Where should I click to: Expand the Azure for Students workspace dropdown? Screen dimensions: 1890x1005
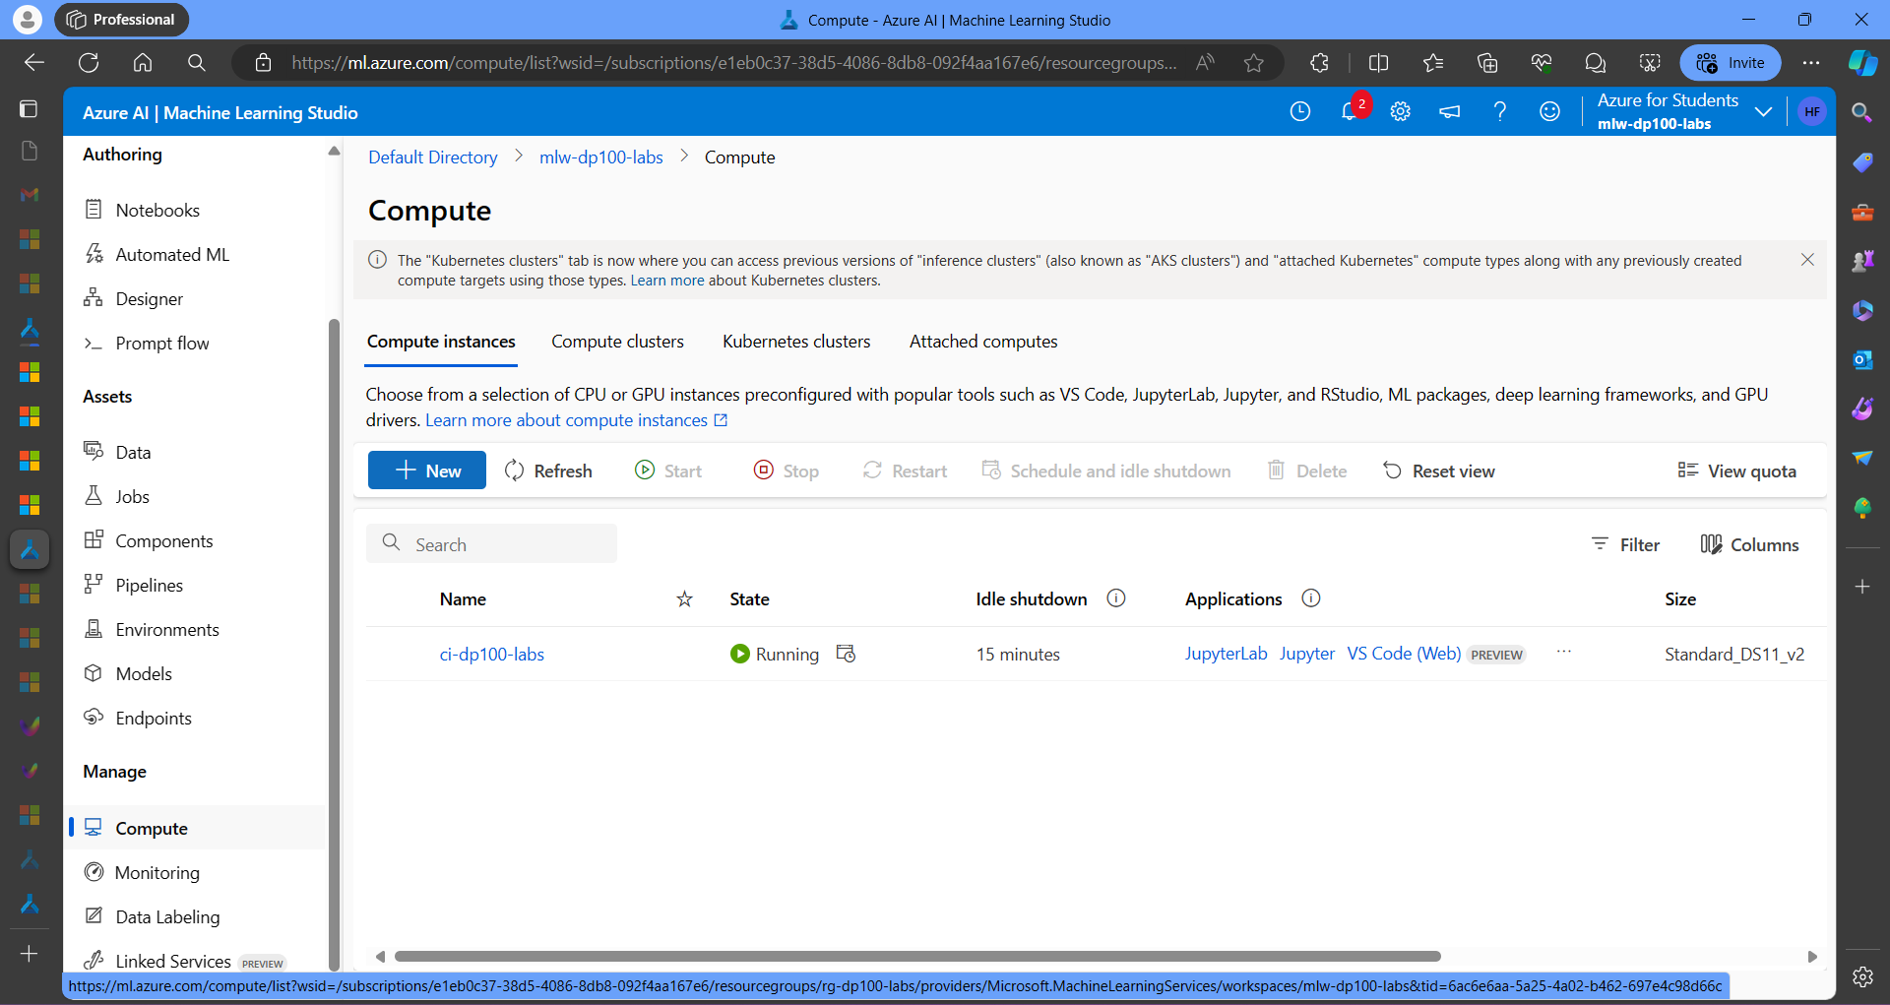[1763, 111]
